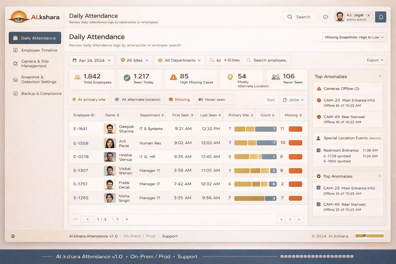This screenshot has width=396, height=264.
Task: Focus the Search employee input field
Action: (267, 60)
